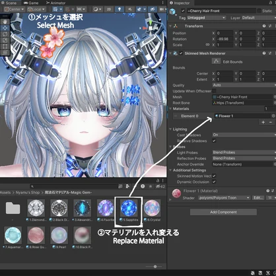This screenshot has height=276, width=276.
Task: Toggle Skinned Mesh Renderer enabled checkbox
Action: click(x=181, y=53)
